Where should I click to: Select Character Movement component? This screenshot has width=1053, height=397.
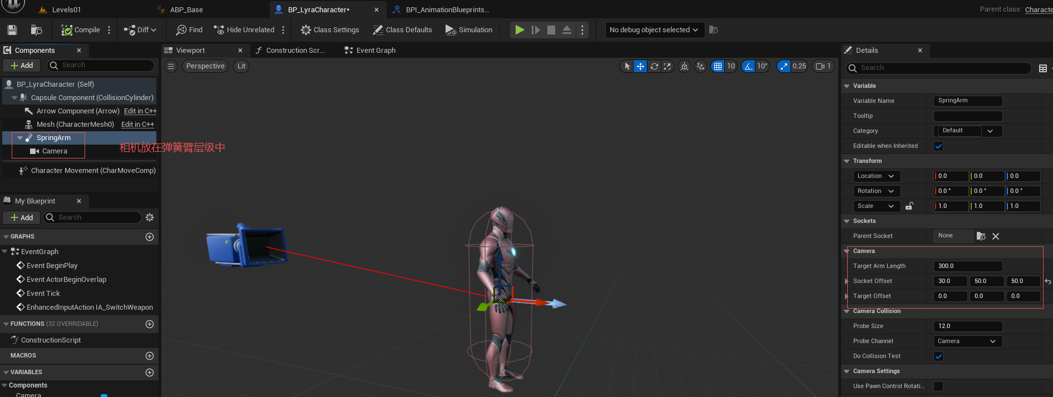(x=93, y=170)
